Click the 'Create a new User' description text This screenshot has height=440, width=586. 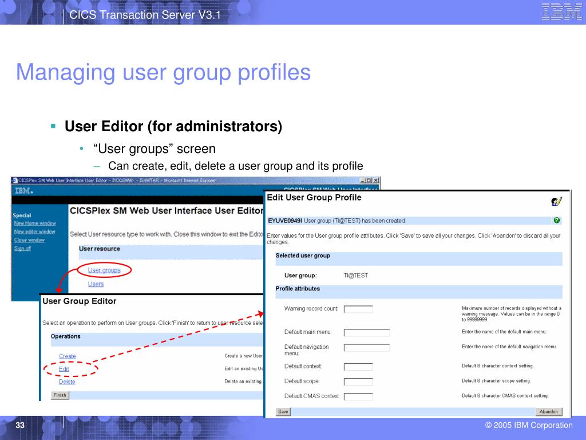point(244,356)
